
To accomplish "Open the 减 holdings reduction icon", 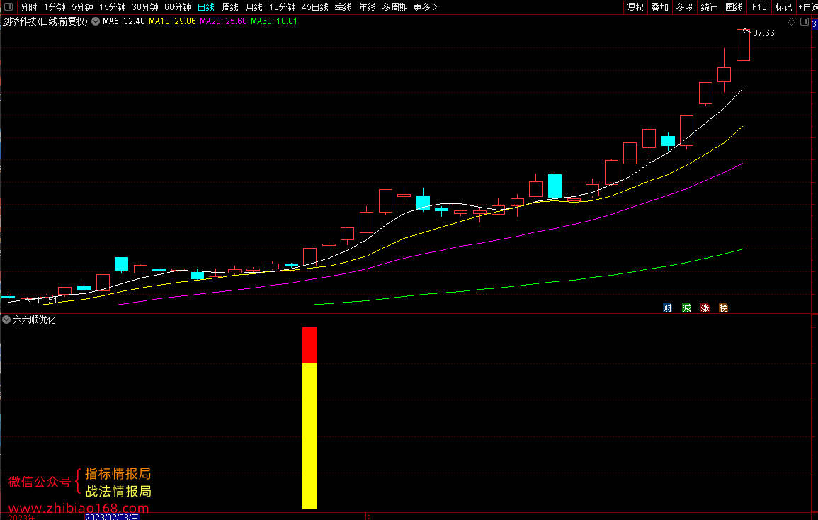I will [x=686, y=308].
